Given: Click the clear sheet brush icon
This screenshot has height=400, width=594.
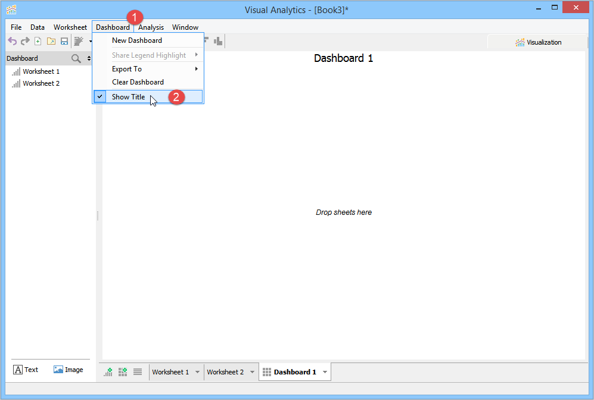Looking at the screenshot, I should coord(79,41).
